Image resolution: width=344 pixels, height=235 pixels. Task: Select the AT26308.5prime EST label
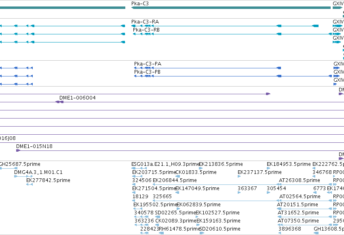pos(300,180)
